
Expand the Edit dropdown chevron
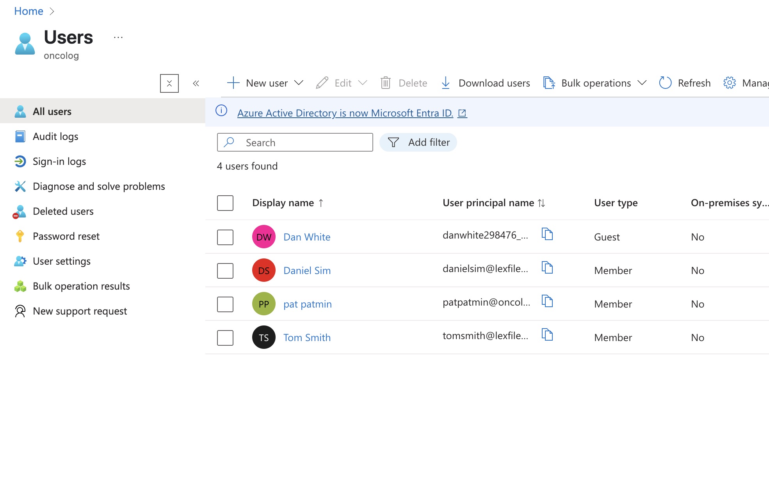click(x=363, y=83)
